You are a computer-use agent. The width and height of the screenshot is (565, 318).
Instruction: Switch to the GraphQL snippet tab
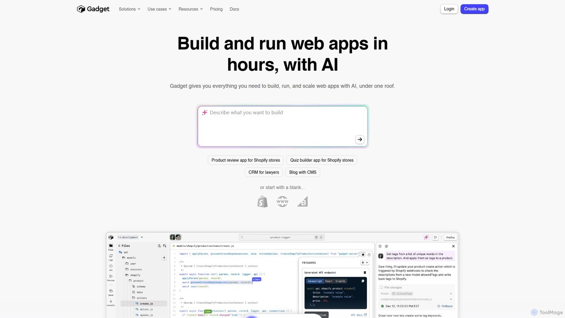(340, 281)
